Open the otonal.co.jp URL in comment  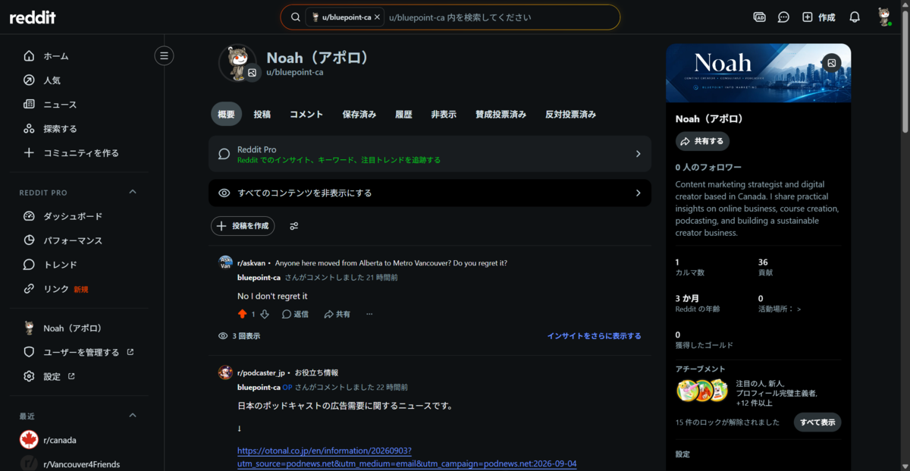(406, 457)
